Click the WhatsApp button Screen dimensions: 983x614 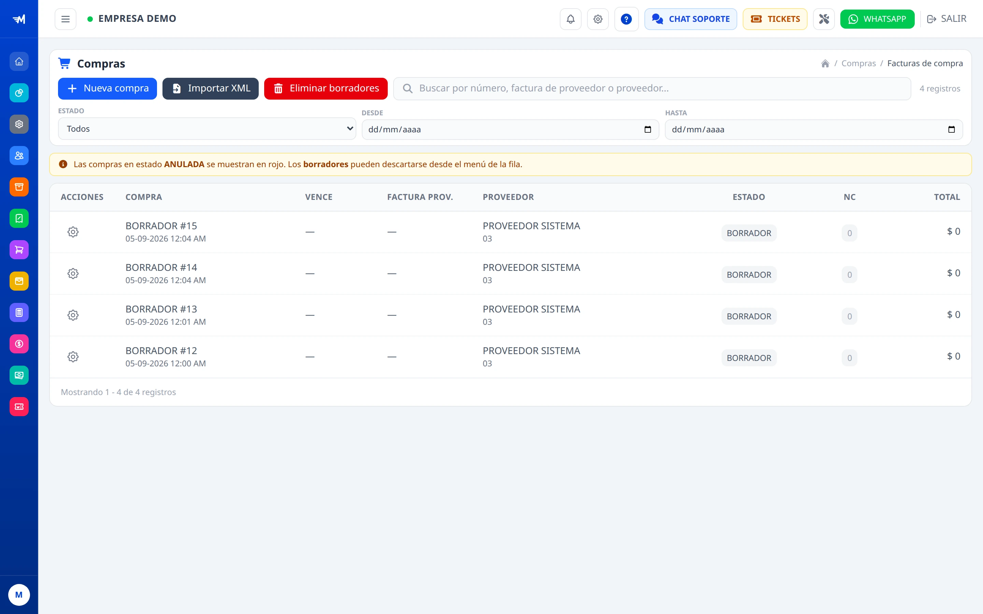pos(878,19)
